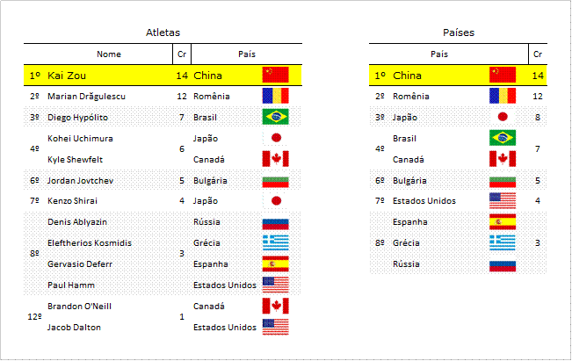
Task: Click the Russia flag in Denis Ablyazin's row
Action: (x=275, y=223)
